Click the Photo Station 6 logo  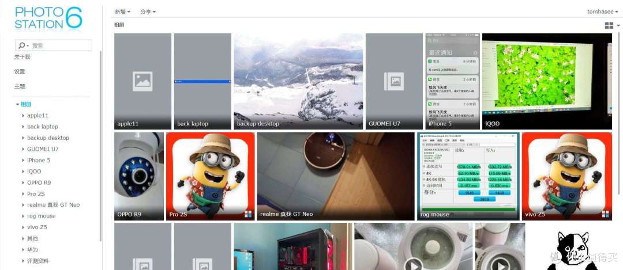48,18
